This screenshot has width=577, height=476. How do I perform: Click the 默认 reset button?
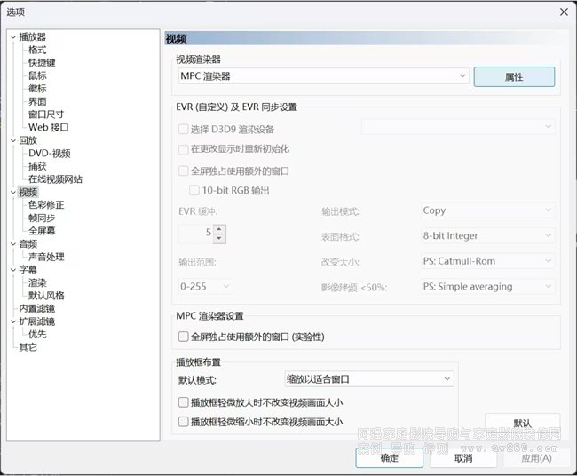pos(522,424)
